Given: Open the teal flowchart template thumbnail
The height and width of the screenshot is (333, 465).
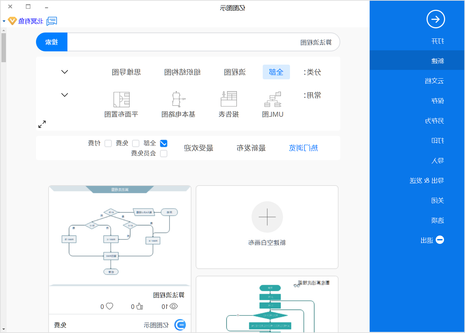Looking at the screenshot, I should click(x=267, y=304).
